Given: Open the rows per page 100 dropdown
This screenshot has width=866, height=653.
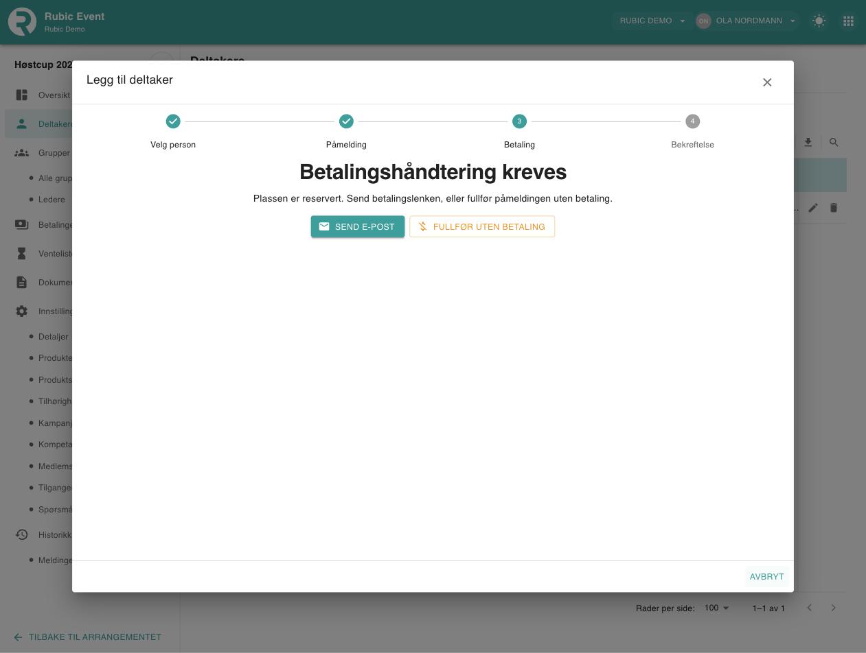Looking at the screenshot, I should coord(717,608).
